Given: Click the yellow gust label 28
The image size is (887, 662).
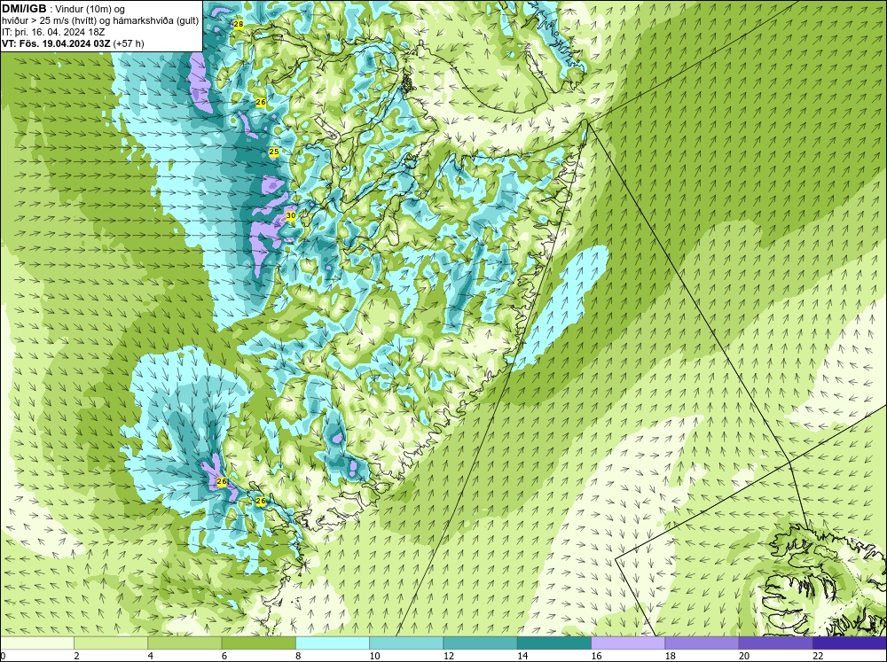Looking at the screenshot, I should click(238, 24).
